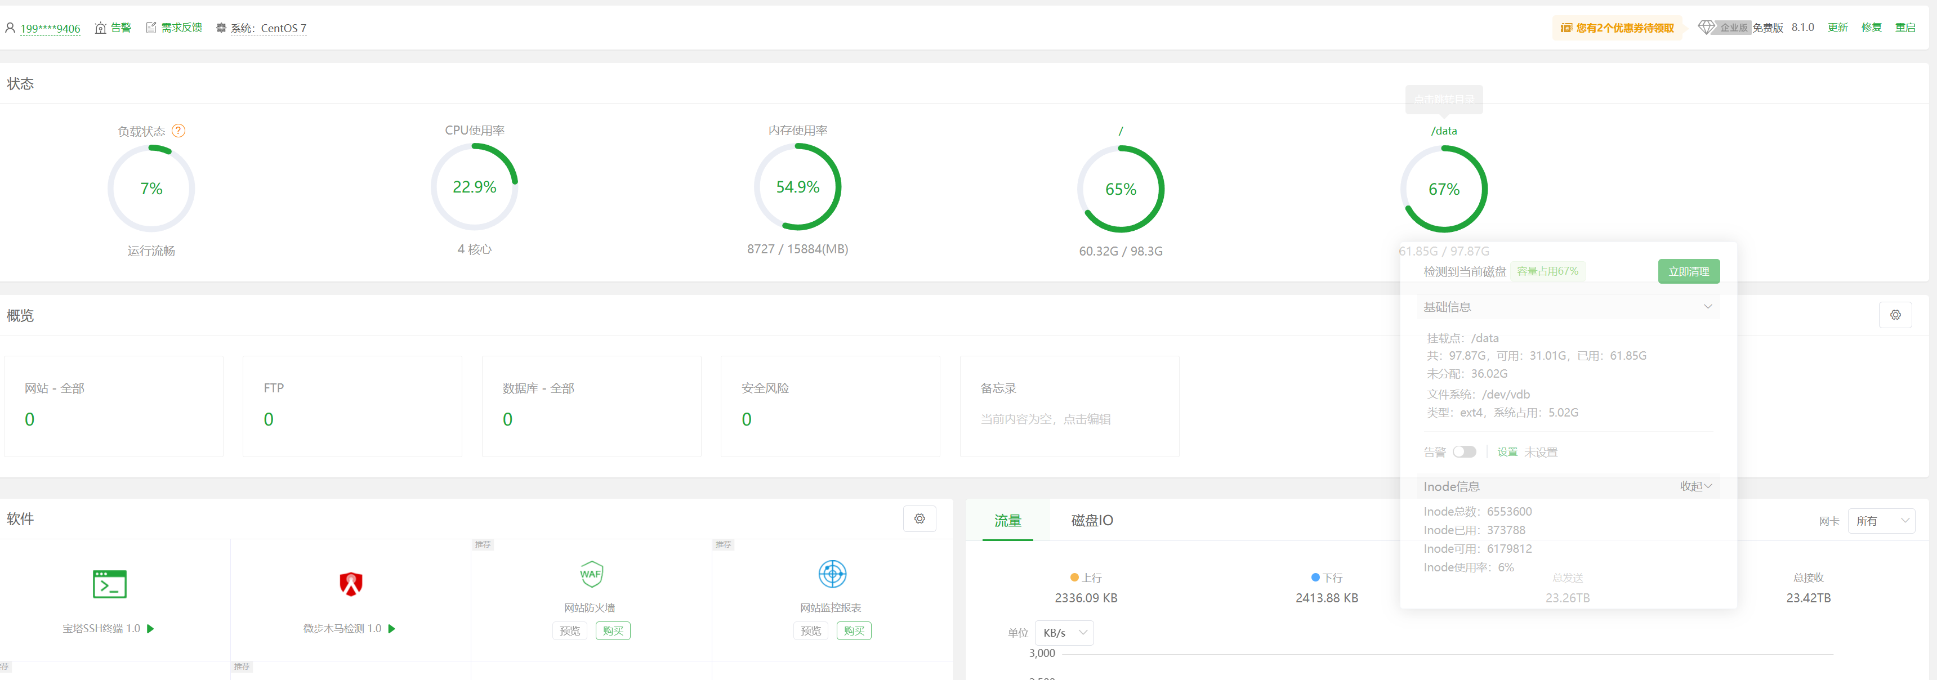Open the 告警 alarm bell icon
This screenshot has width=1937, height=680.
point(101,28)
